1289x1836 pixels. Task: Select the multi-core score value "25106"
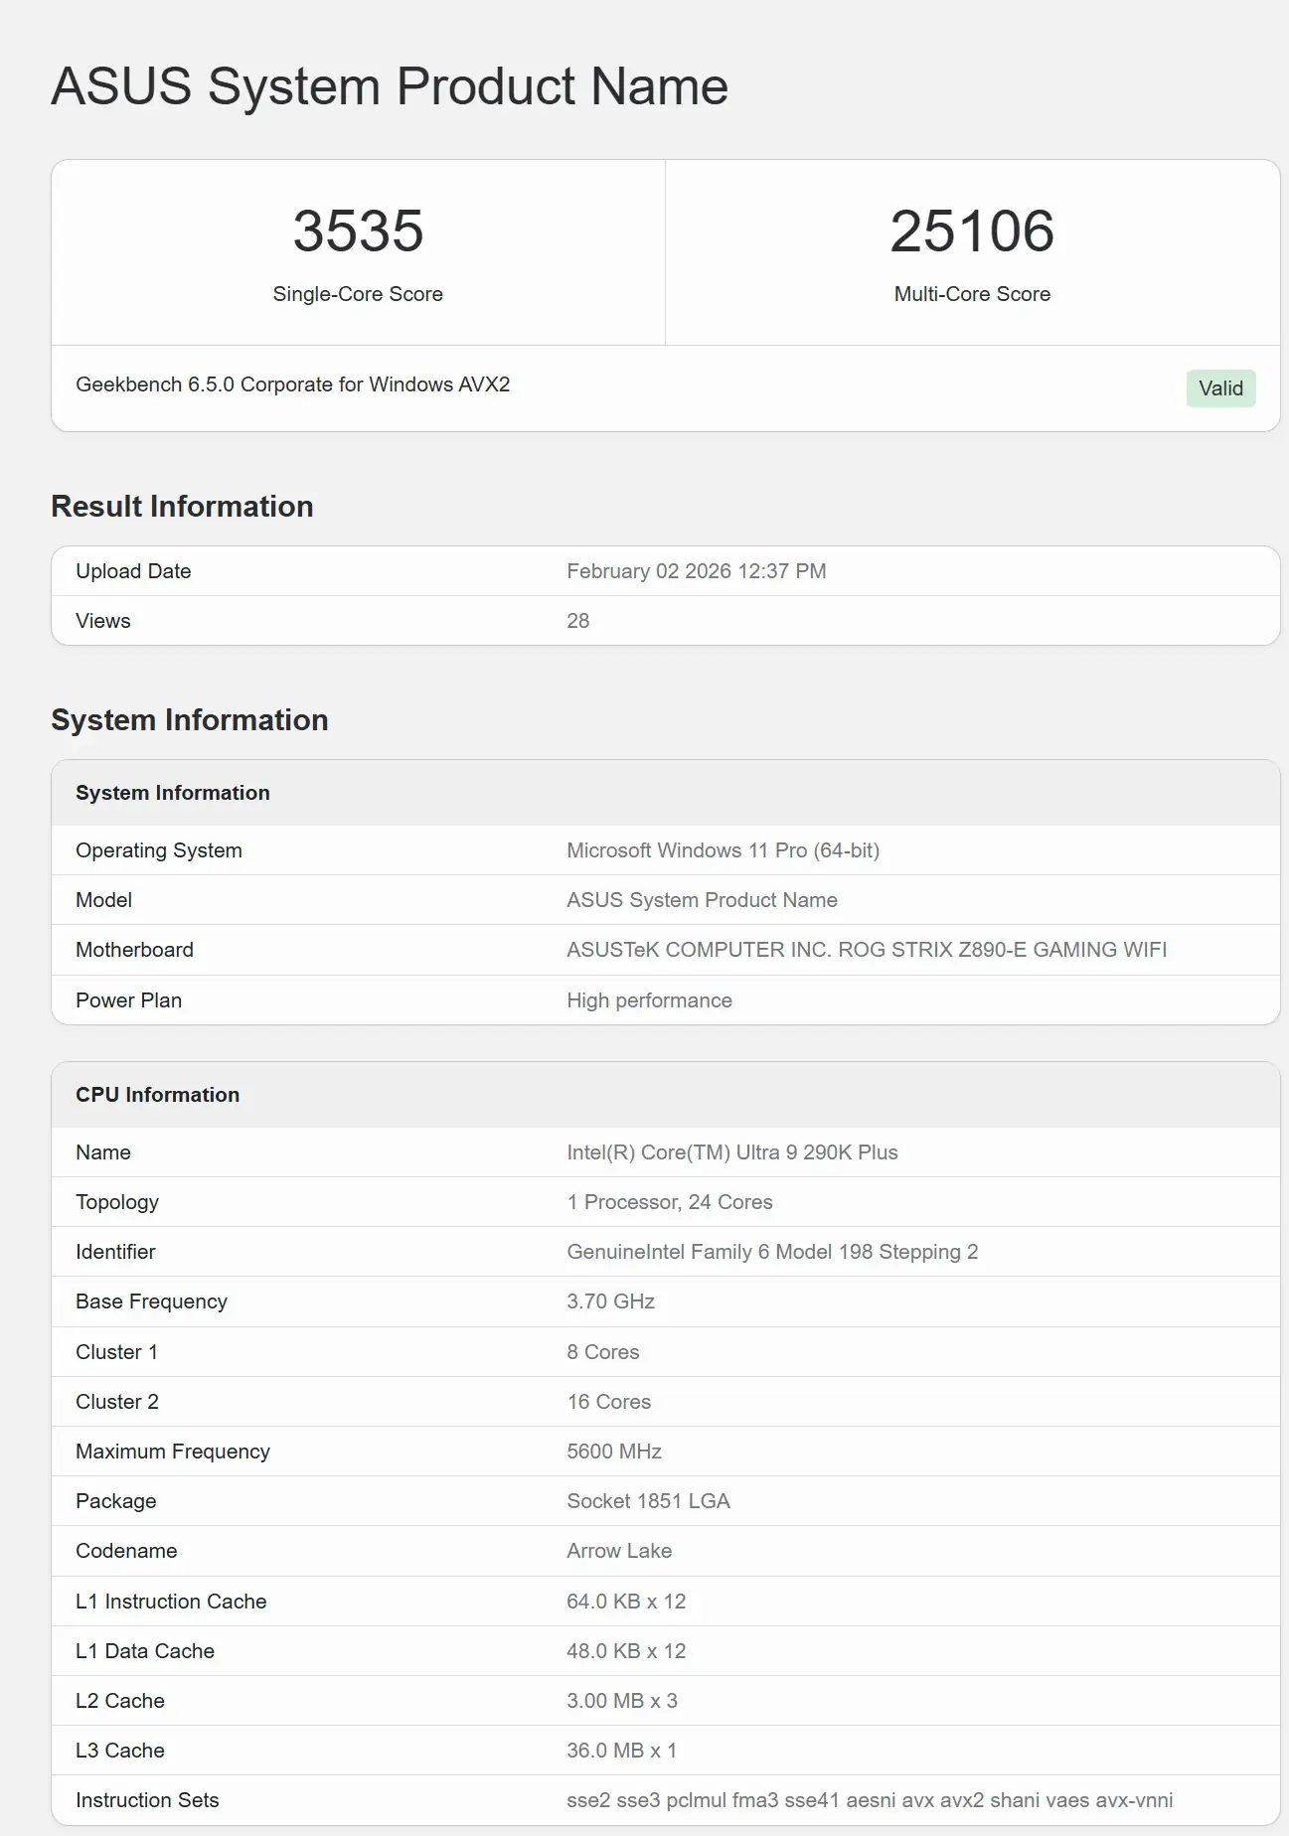pyautogui.click(x=972, y=230)
